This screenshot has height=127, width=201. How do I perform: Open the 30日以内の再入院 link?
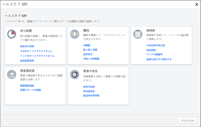156,45
